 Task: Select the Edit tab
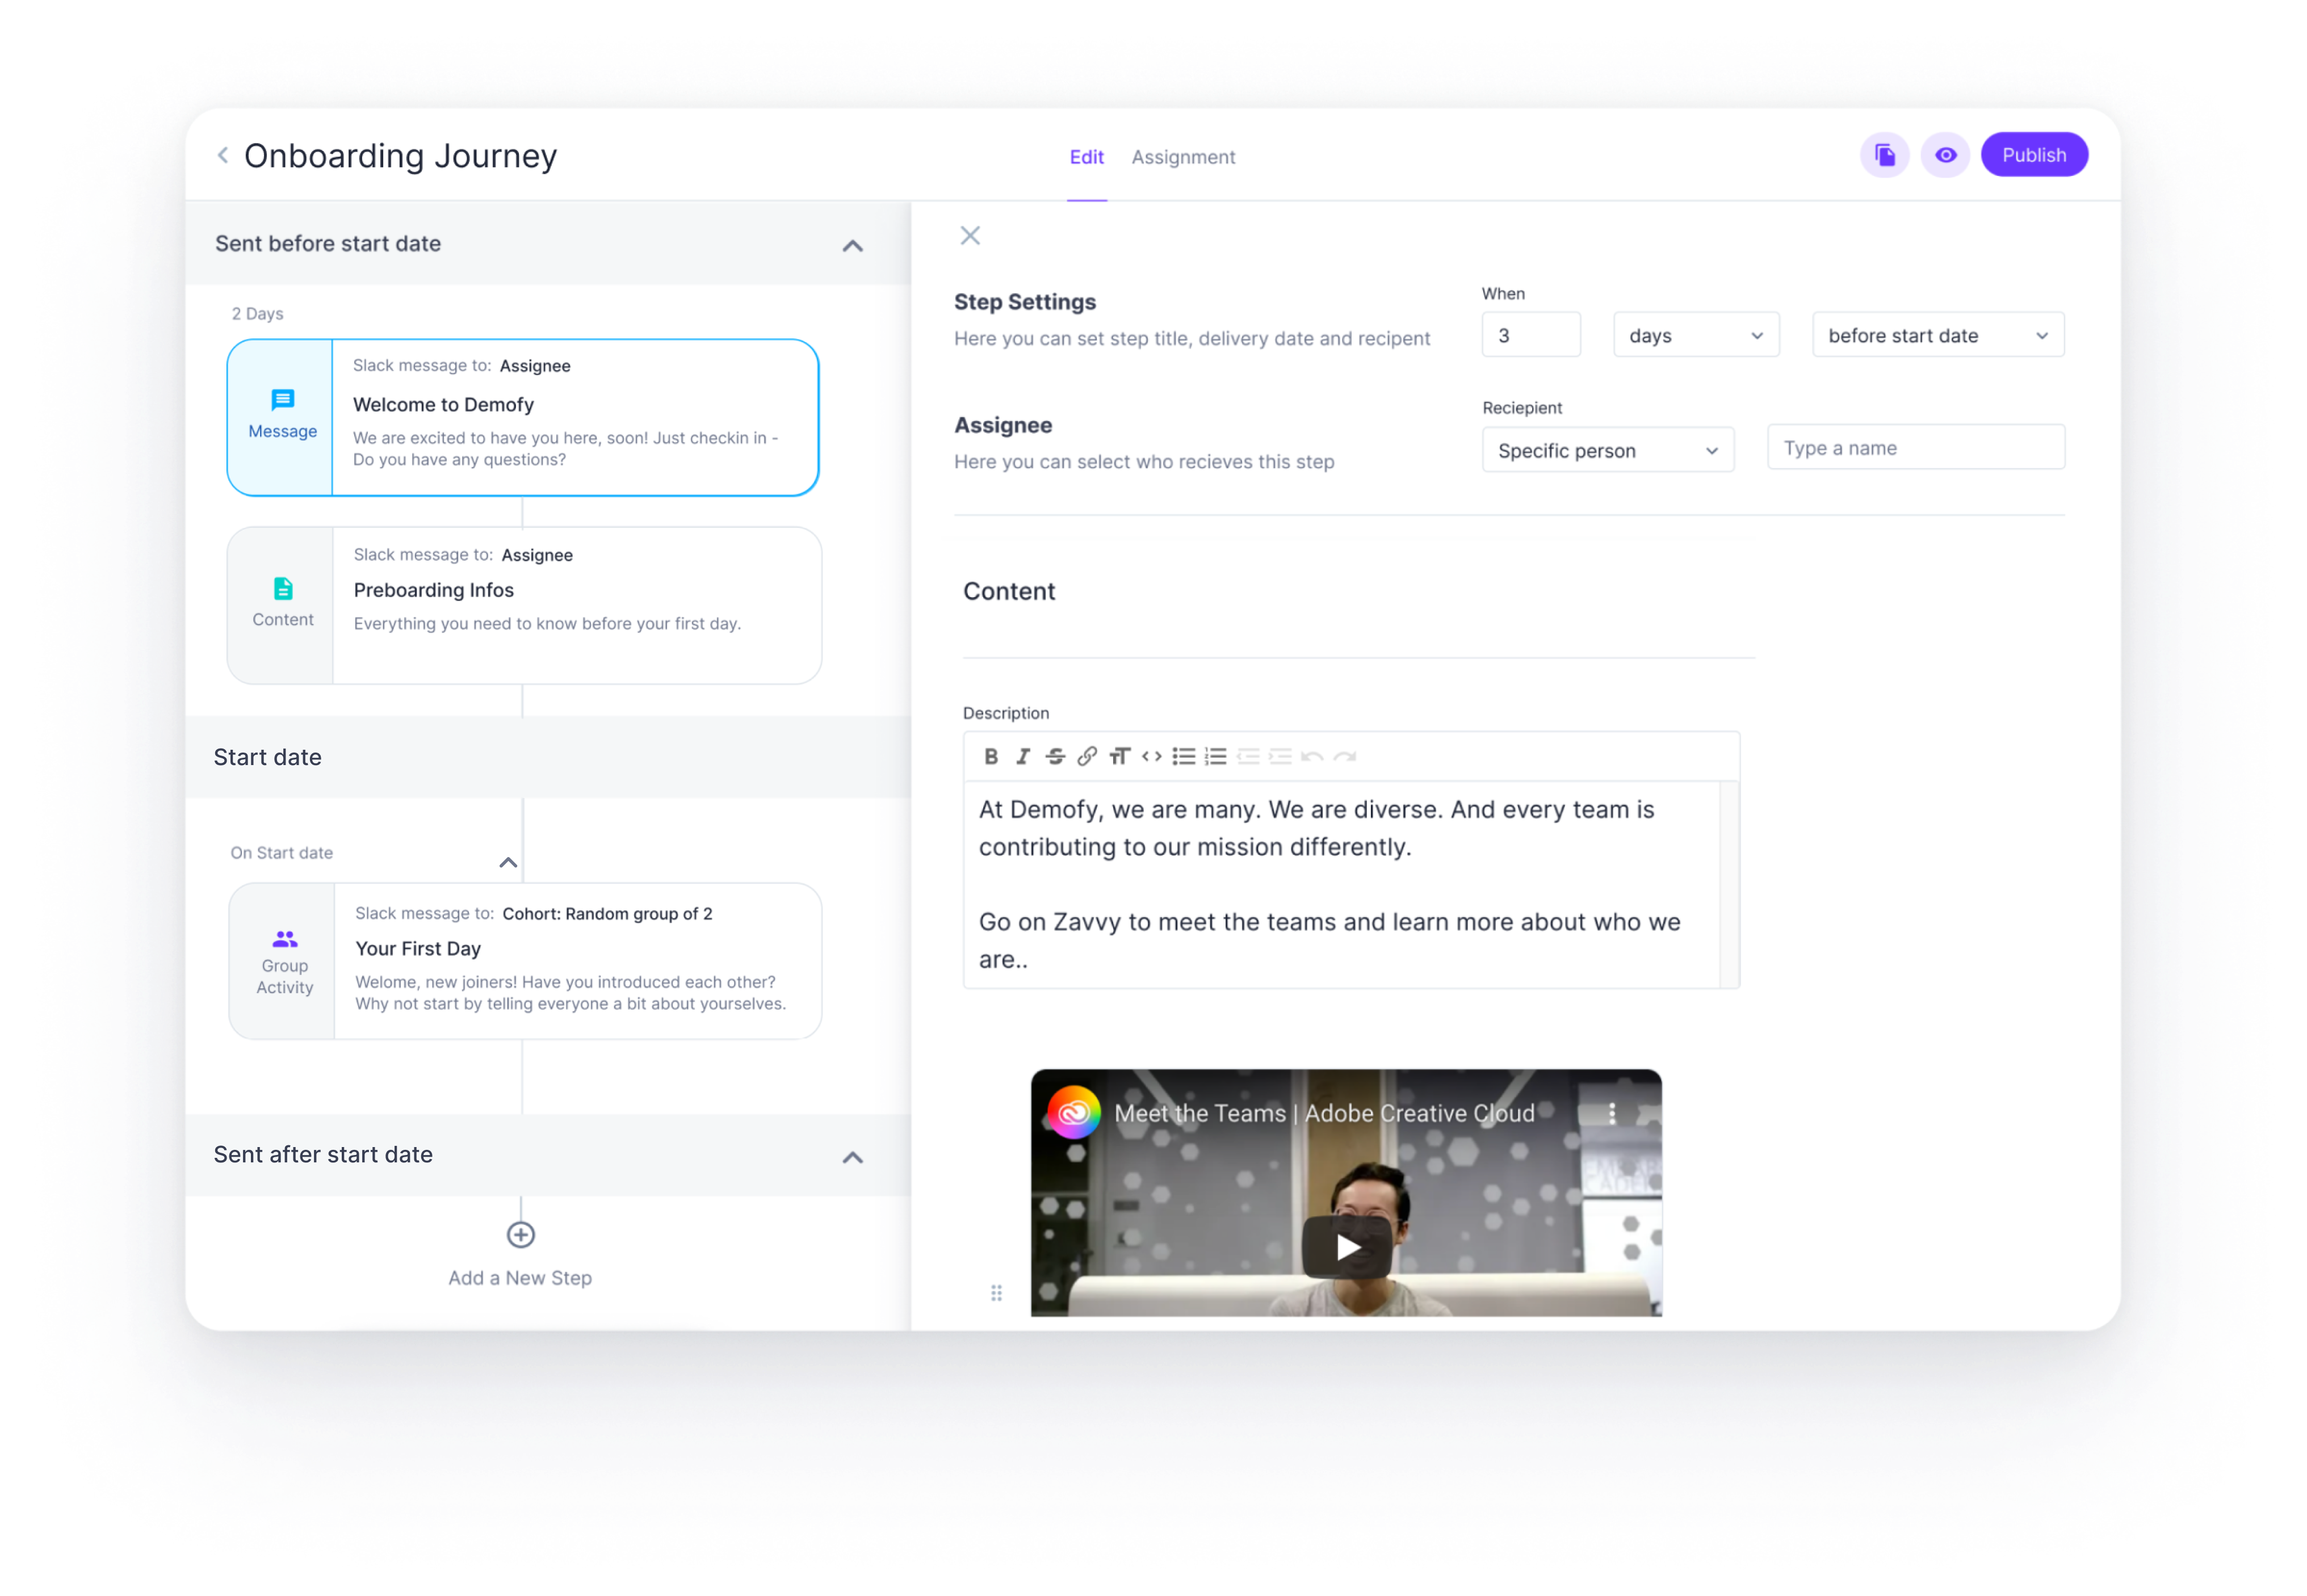[x=1086, y=157]
